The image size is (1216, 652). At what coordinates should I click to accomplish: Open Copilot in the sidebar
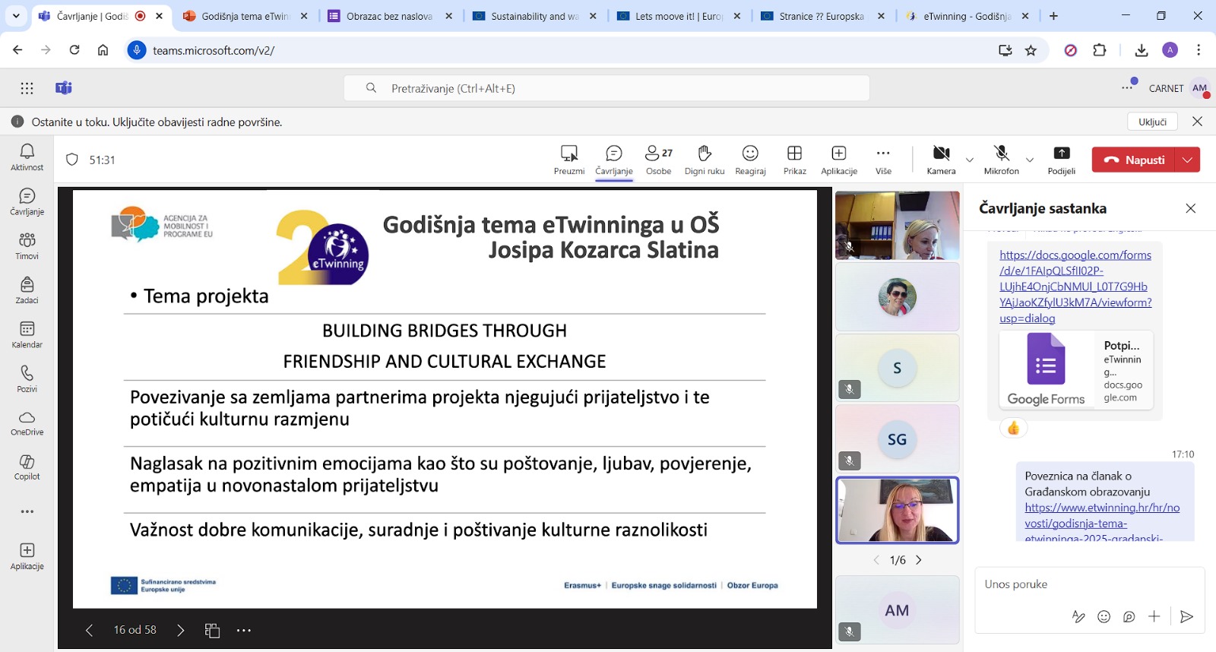pos(27,467)
